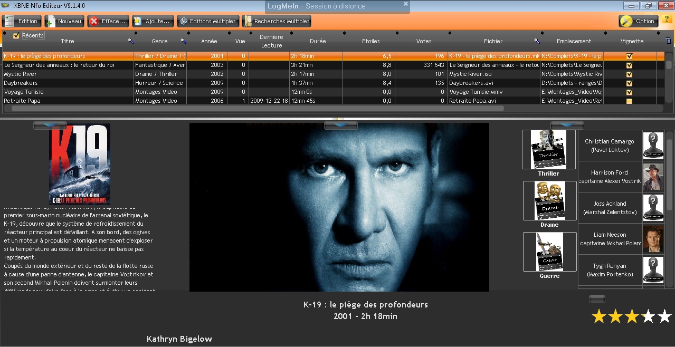The height and width of the screenshot is (347, 675).
Task: Click the large K-19 fanart image
Action: (339, 207)
